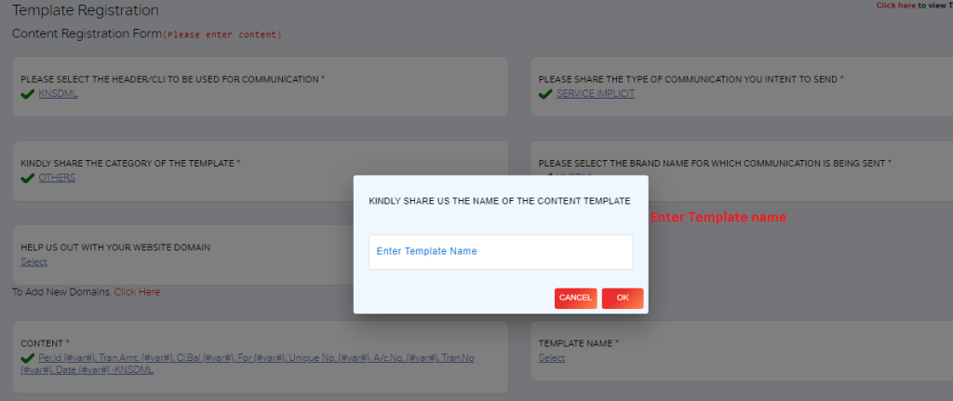Click the green checkmark beside SERVICE IMPLICIT
Image resolution: width=953 pixels, height=401 pixels.
point(545,94)
